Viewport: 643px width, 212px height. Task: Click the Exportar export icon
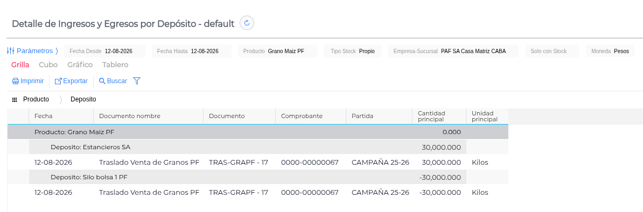click(x=58, y=81)
